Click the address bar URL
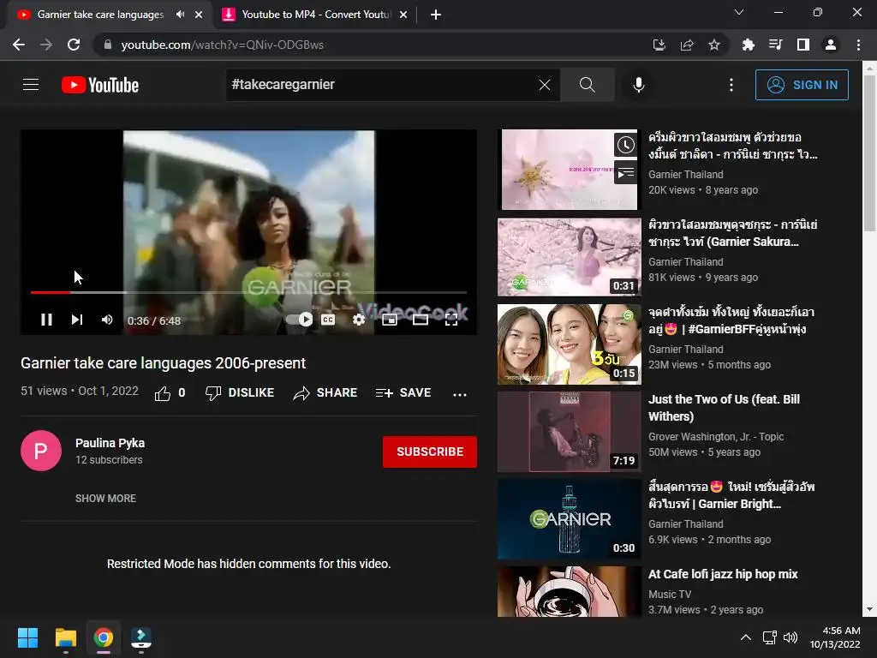 click(222, 45)
